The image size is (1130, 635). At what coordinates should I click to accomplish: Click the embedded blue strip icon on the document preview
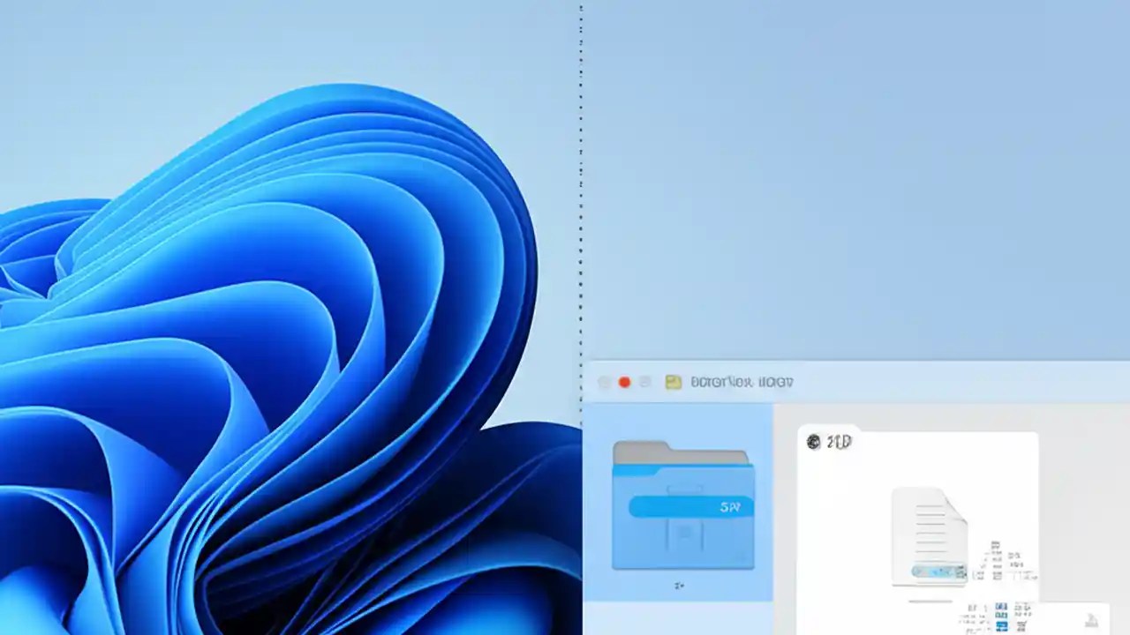click(938, 571)
